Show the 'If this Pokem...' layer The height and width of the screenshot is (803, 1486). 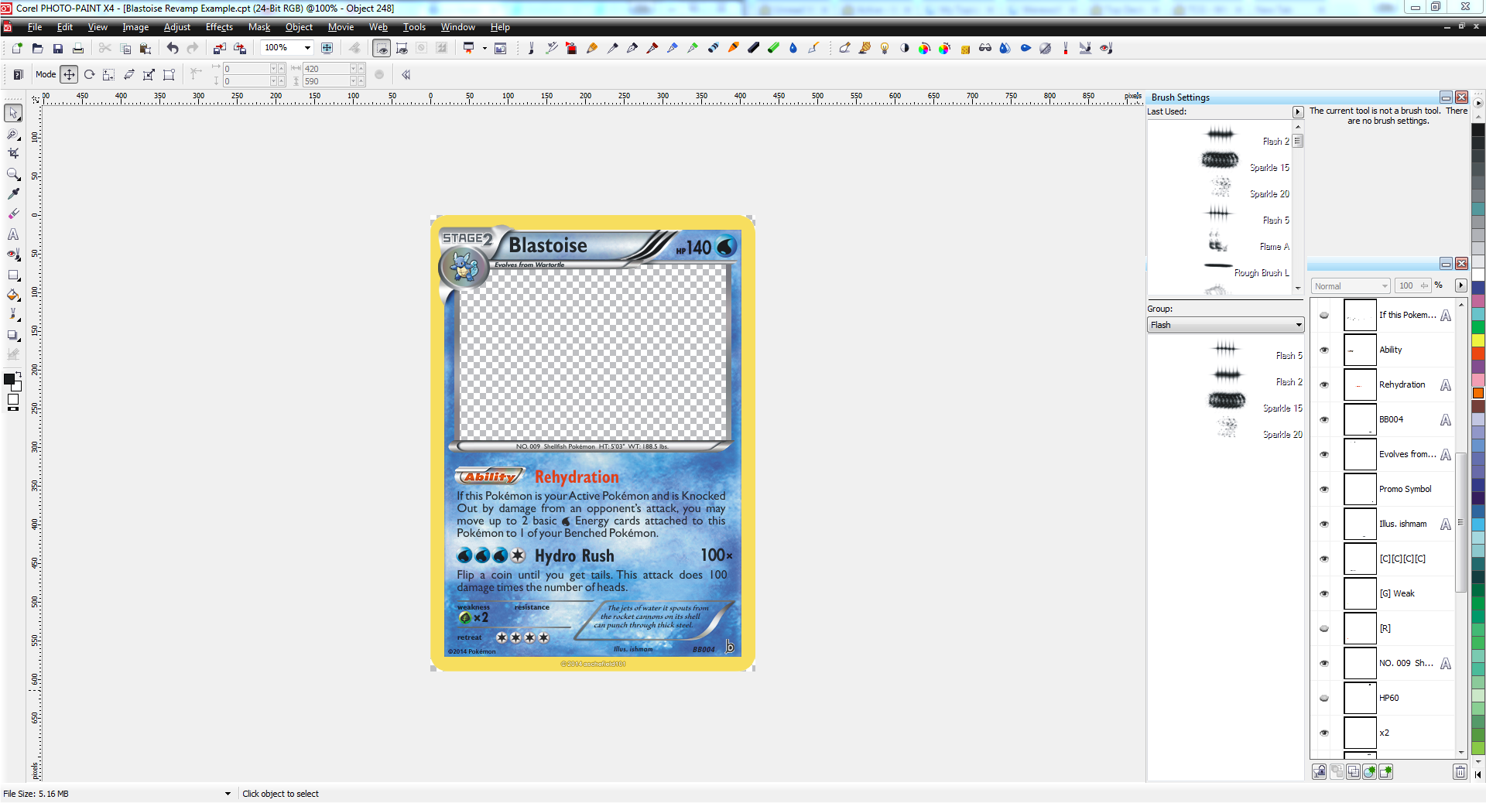click(1324, 315)
